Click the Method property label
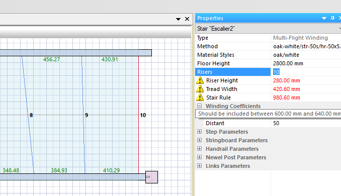 pos(207,46)
